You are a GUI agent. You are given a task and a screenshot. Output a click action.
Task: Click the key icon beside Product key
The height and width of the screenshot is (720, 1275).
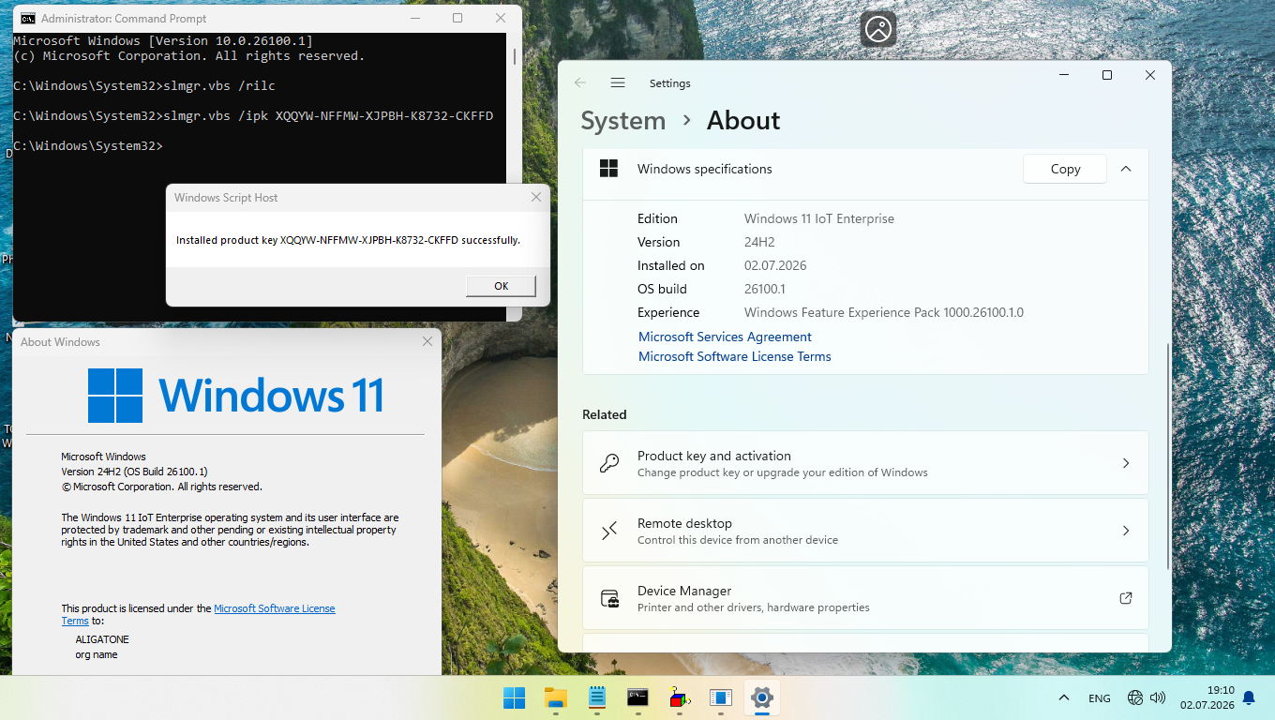tap(609, 463)
